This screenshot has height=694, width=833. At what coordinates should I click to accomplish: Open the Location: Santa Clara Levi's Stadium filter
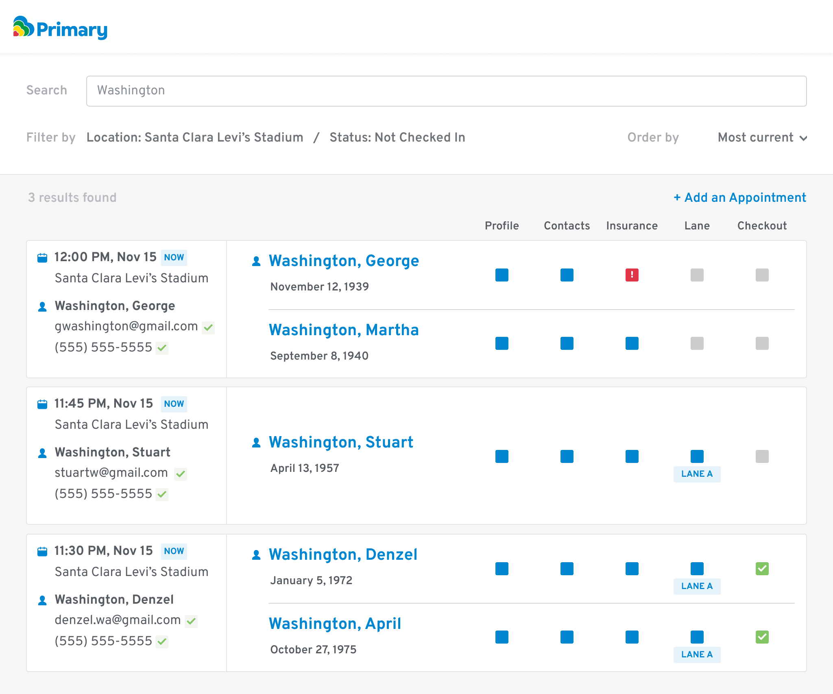(x=195, y=137)
